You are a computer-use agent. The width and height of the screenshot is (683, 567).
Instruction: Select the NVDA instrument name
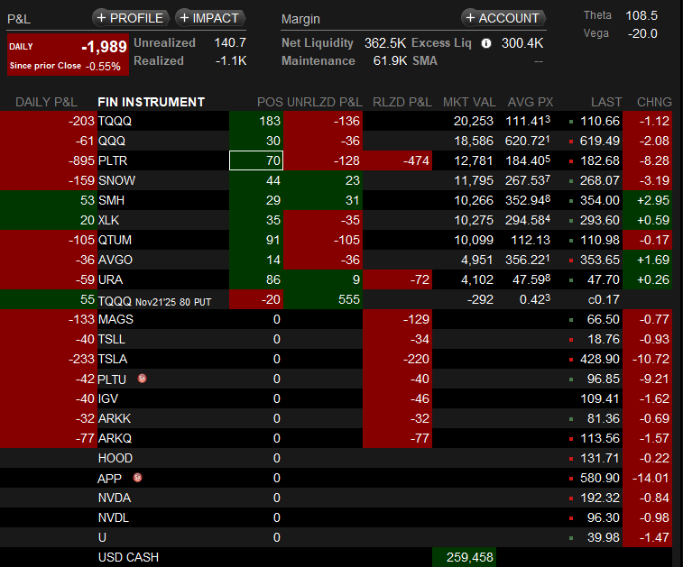point(114,498)
